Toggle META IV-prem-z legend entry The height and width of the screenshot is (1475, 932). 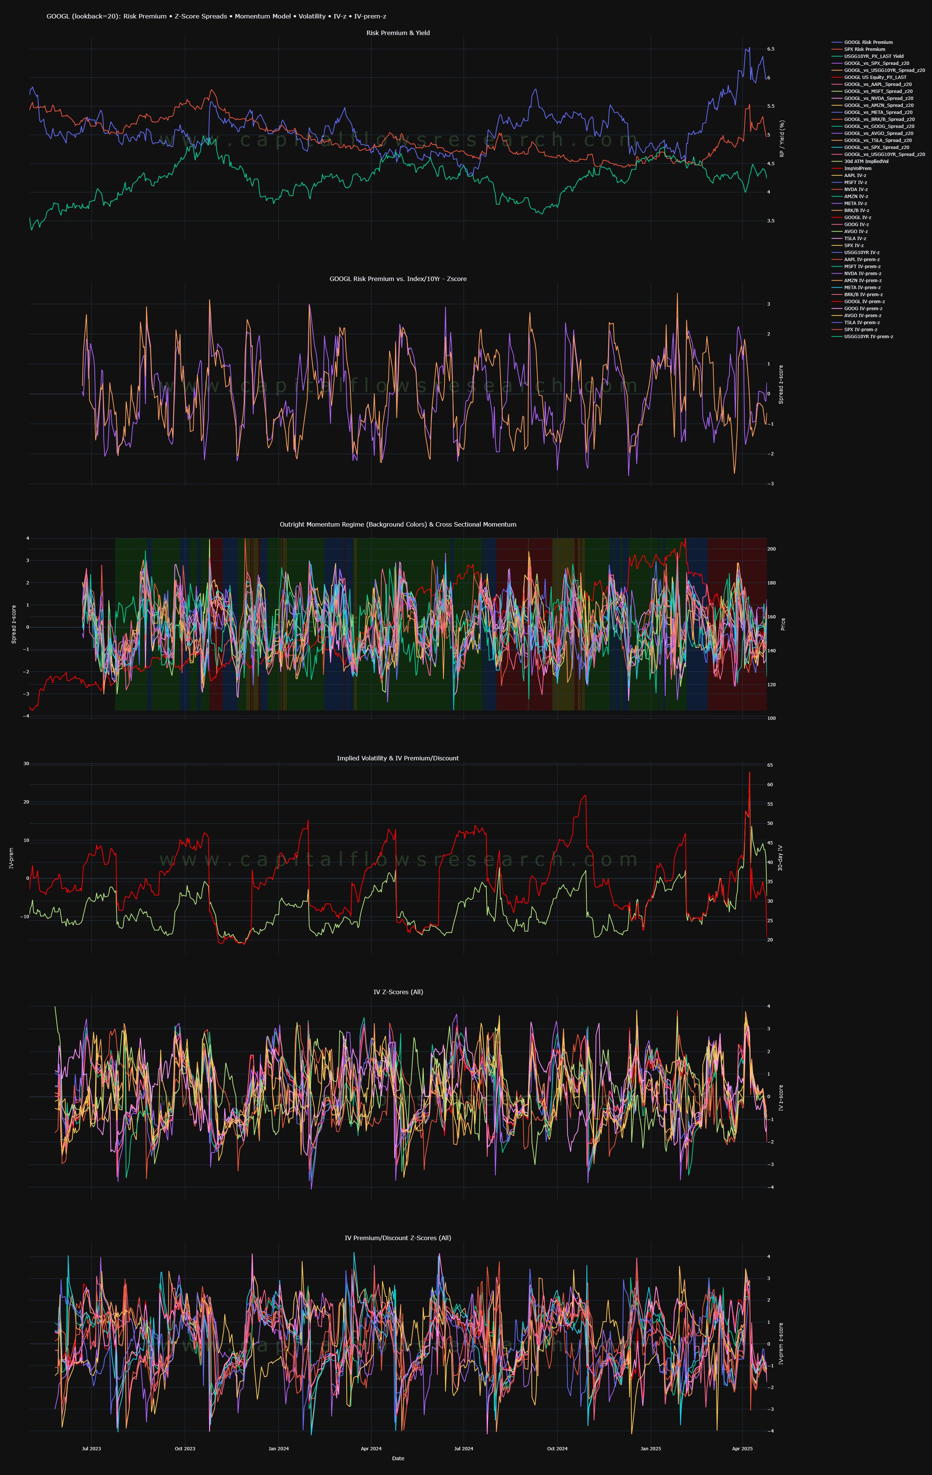[856, 287]
